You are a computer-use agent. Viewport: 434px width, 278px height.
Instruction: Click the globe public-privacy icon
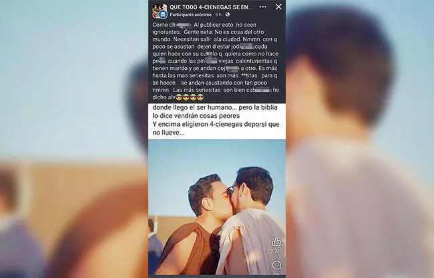coord(228,15)
